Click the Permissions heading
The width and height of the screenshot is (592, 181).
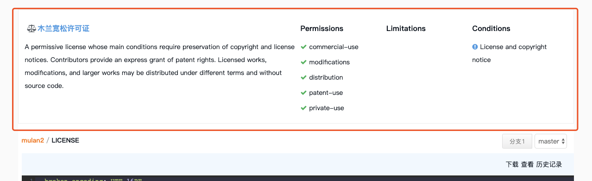(x=322, y=29)
